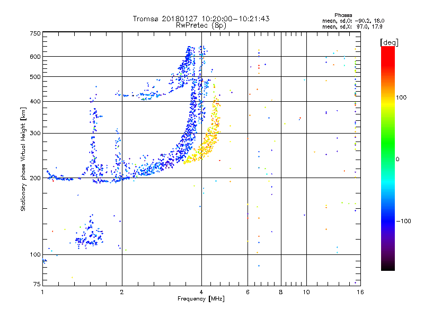This screenshot has width=424, height=318.
Task: Click the x-axis tick label '4'
Action: pyautogui.click(x=201, y=292)
